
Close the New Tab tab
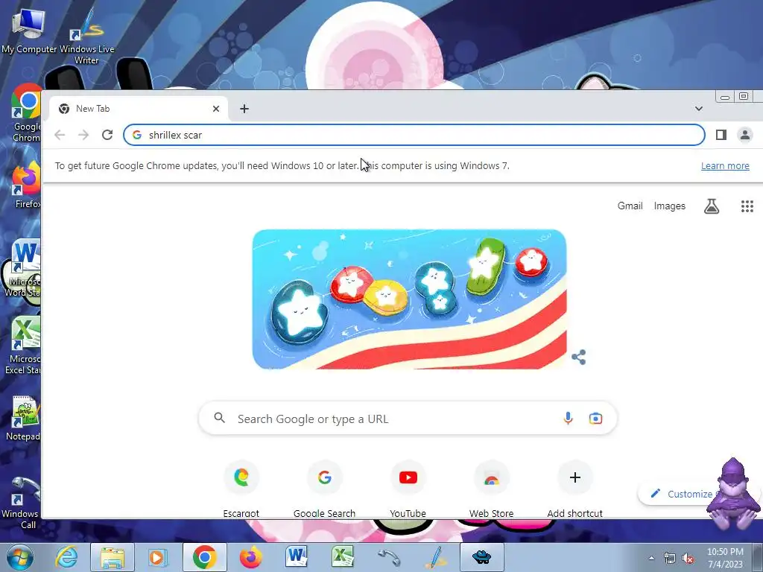tap(216, 109)
